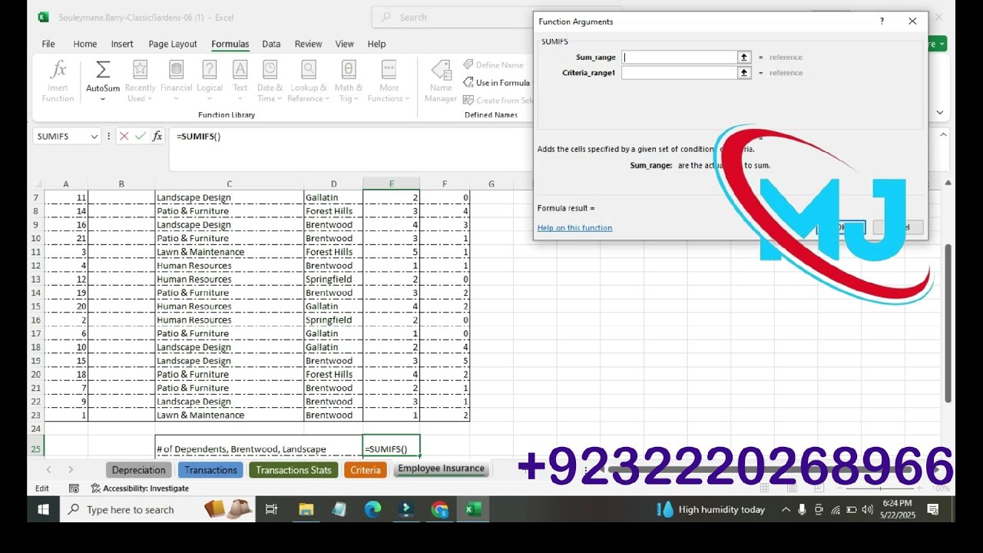The height and width of the screenshot is (553, 983).
Task: Open Windows Start menu
Action: click(x=43, y=509)
